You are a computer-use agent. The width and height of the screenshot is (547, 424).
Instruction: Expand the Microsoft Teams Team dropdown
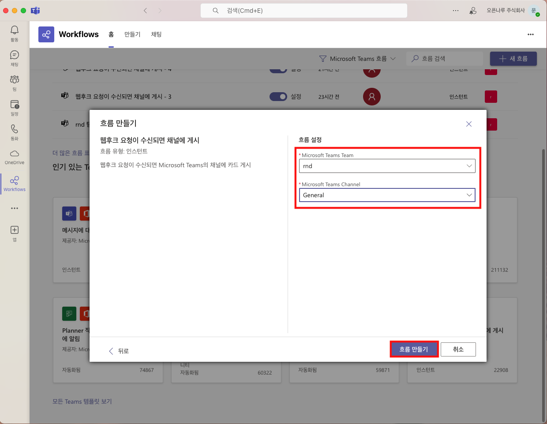click(387, 166)
